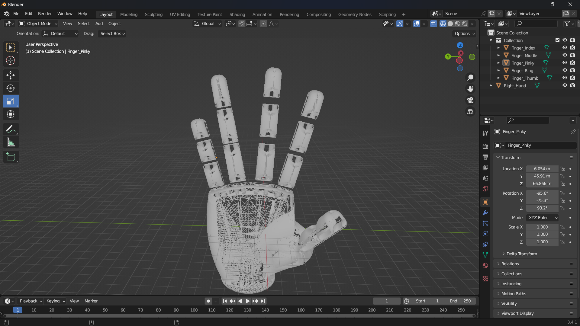Toggle camera view icon in viewport

point(470,100)
